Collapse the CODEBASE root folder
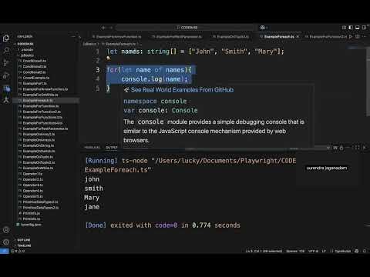The image size is (370, 277). pos(25,44)
